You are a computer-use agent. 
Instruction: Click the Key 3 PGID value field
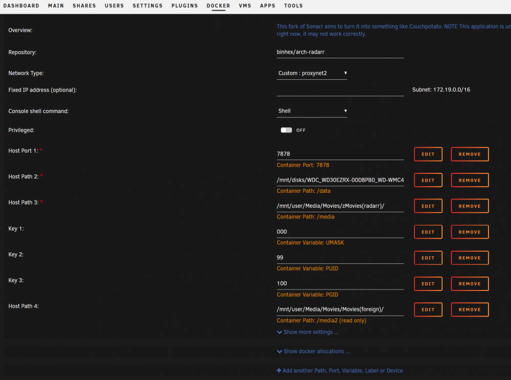point(340,283)
